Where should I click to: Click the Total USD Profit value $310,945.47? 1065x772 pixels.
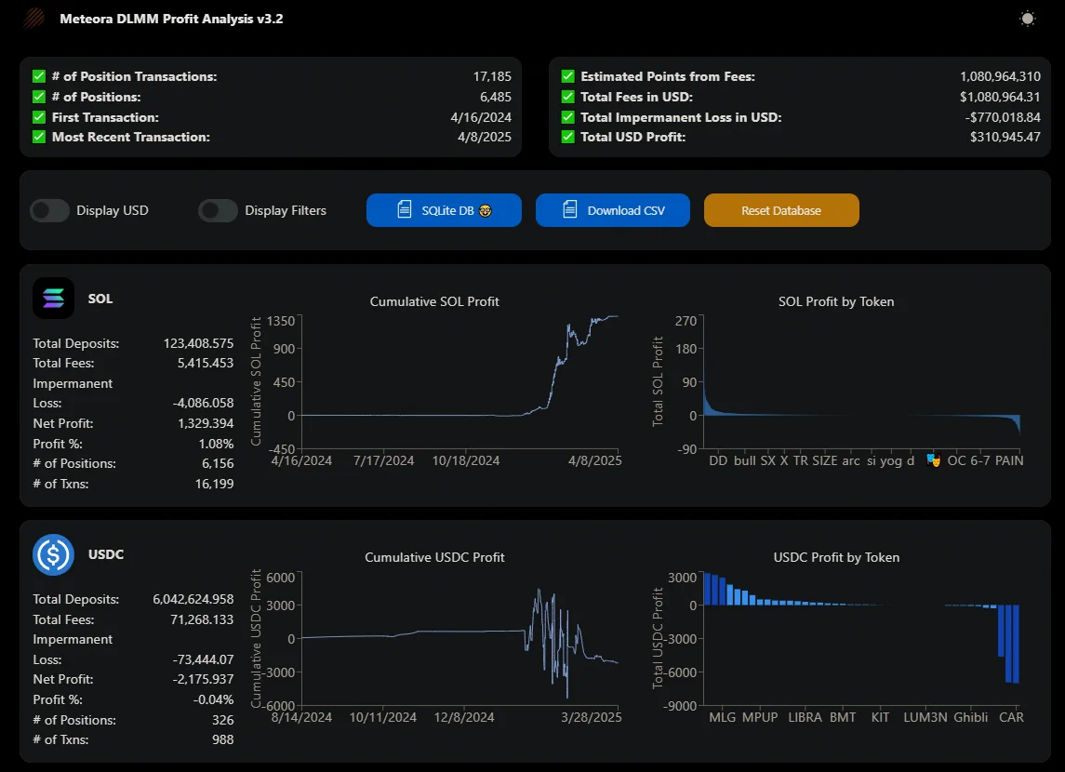[x=1005, y=137]
